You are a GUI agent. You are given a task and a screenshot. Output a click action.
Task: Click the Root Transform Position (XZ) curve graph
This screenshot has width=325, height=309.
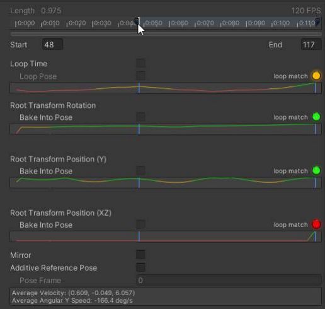pyautogui.click(x=166, y=236)
